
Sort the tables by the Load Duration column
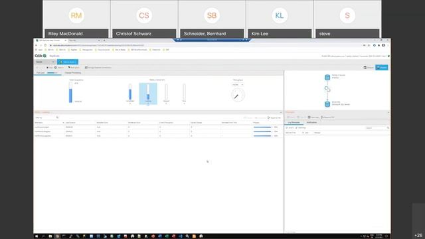pyautogui.click(x=70, y=123)
